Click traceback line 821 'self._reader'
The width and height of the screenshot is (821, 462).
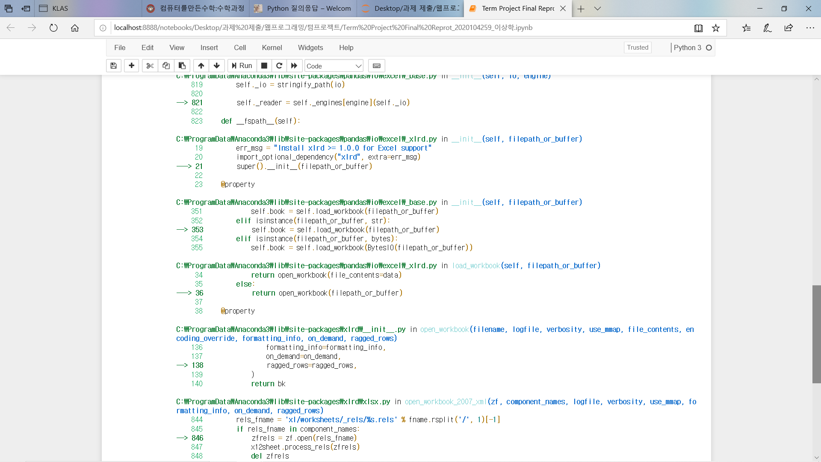323,103
